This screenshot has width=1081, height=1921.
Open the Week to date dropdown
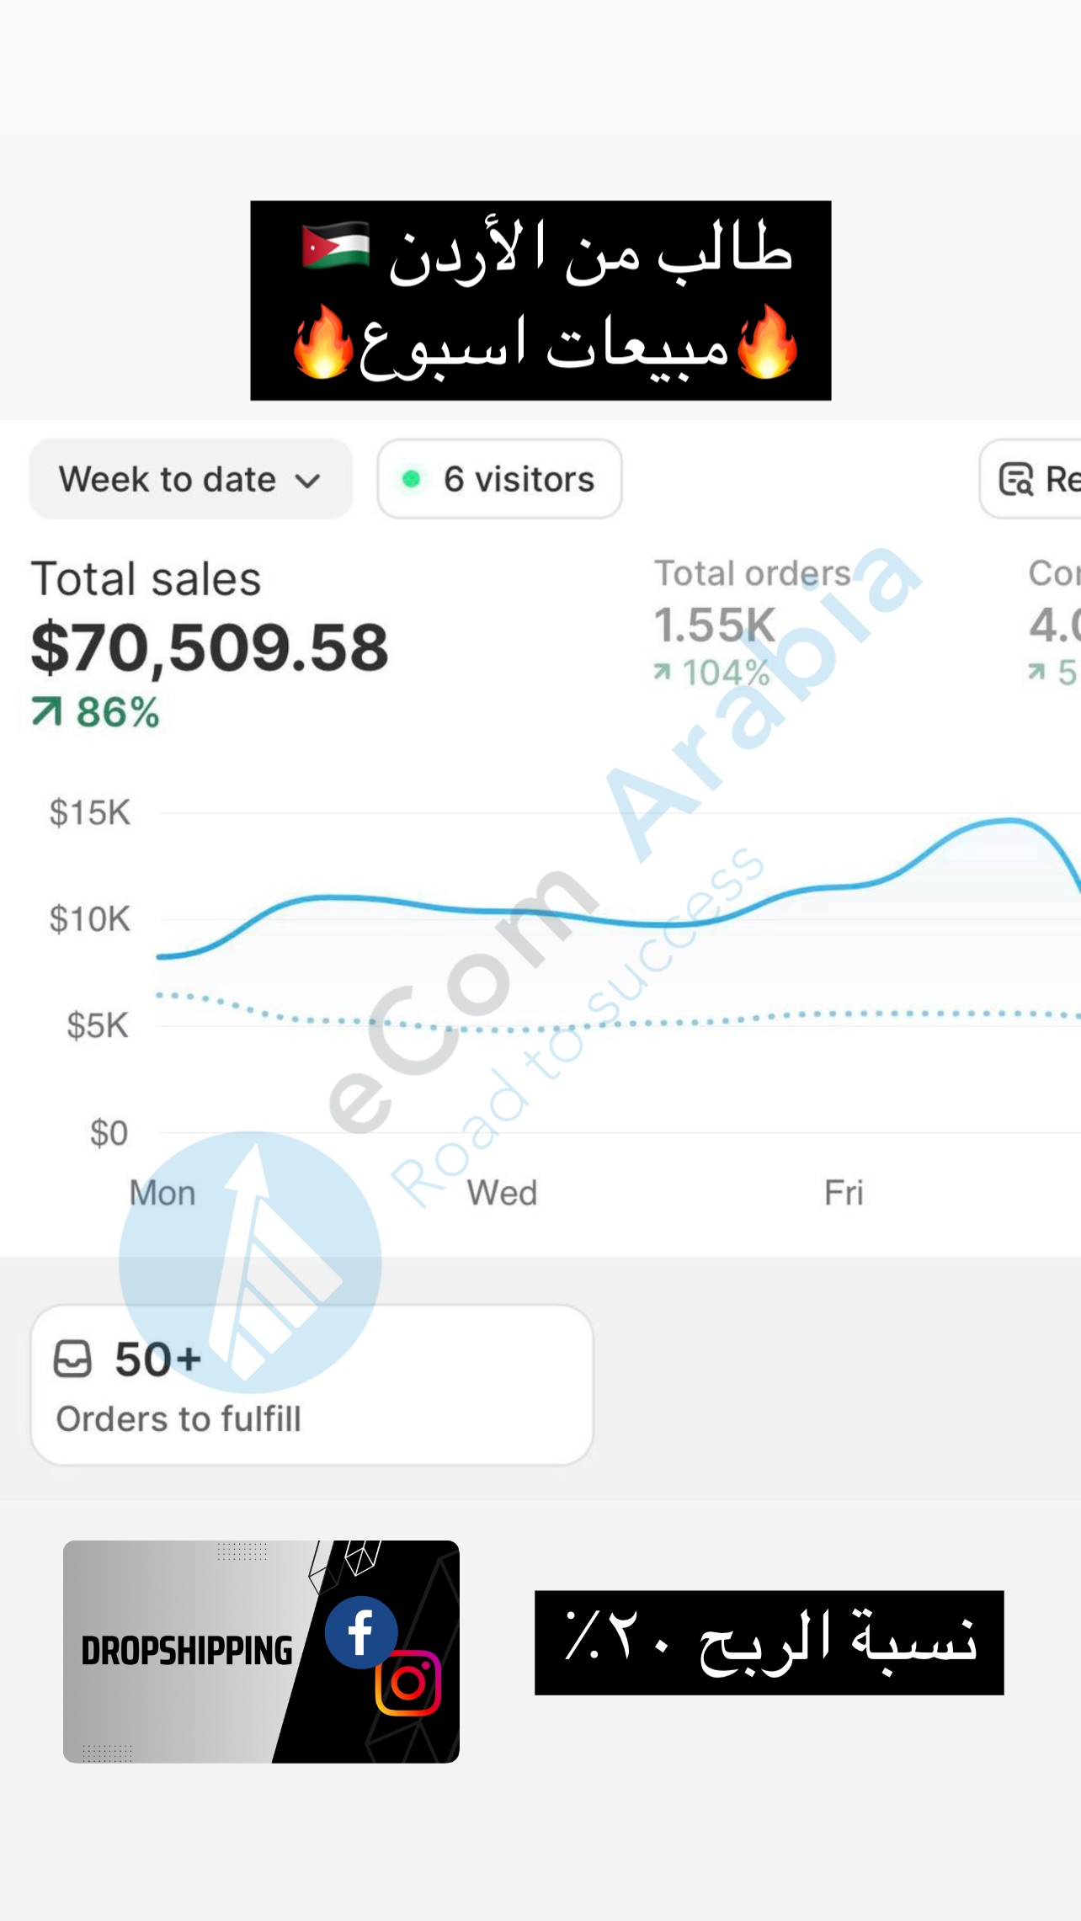coord(190,479)
